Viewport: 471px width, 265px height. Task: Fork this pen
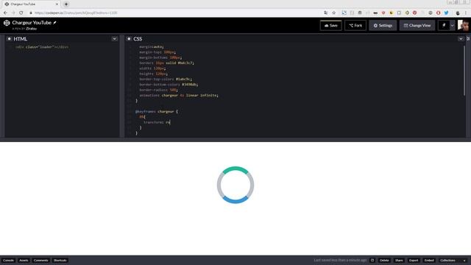[x=355, y=26]
